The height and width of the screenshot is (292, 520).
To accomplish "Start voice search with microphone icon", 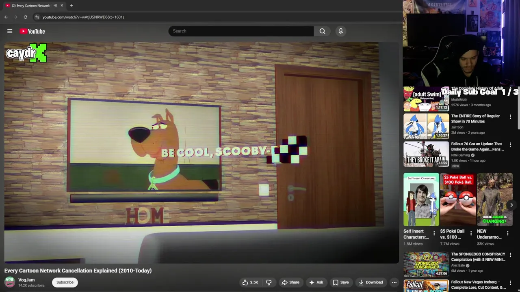I will [341, 31].
